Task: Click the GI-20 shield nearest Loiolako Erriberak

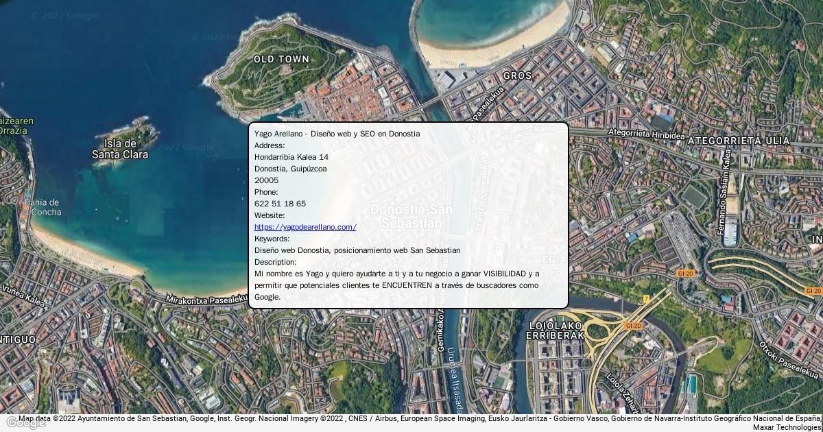Action: click(633, 326)
